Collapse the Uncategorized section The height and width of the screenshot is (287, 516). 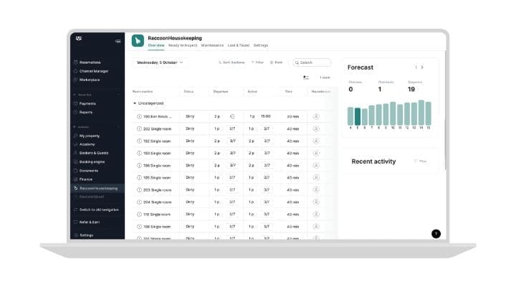(x=135, y=103)
